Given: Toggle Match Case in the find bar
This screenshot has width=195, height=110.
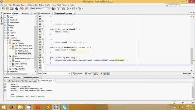Looking at the screenshot, I should [95, 74].
